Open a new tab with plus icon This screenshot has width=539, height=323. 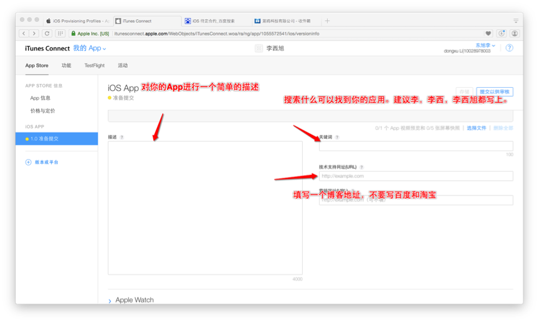(x=327, y=21)
